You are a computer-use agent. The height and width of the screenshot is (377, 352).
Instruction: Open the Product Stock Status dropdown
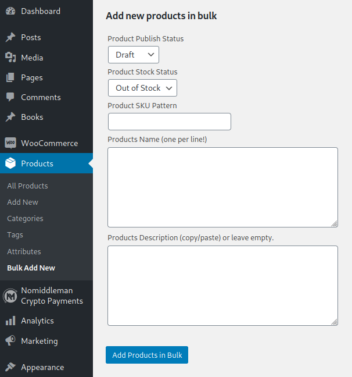(x=143, y=88)
